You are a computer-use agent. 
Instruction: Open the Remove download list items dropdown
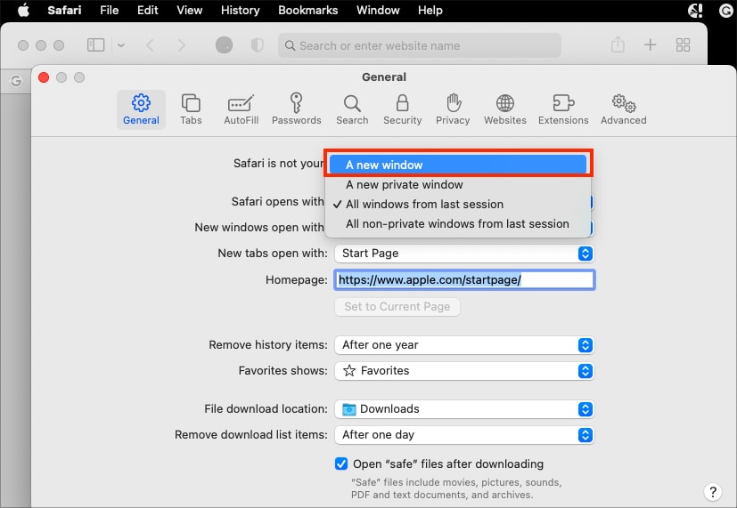pos(464,435)
